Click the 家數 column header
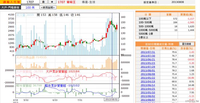 click(169, 15)
